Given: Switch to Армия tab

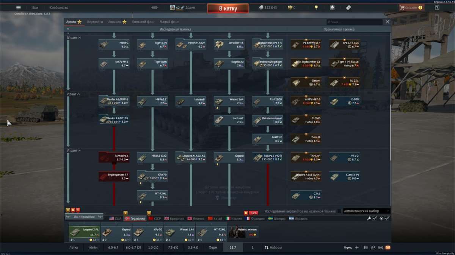Looking at the screenshot, I should (x=74, y=22).
